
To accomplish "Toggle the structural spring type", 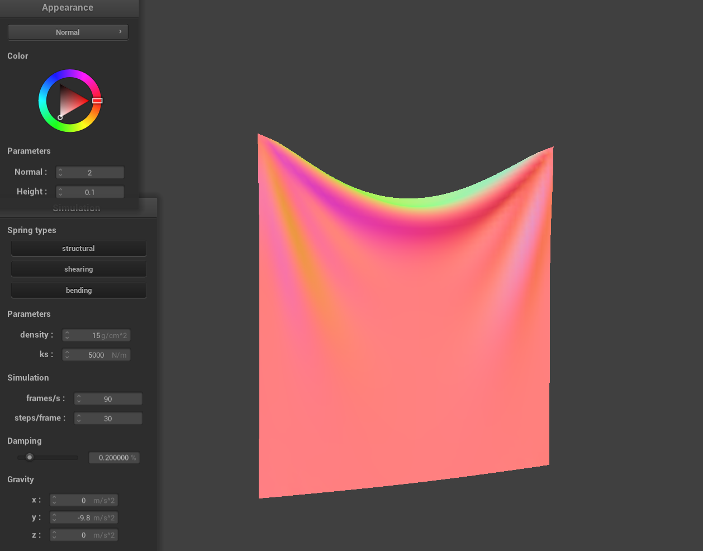I will point(78,249).
